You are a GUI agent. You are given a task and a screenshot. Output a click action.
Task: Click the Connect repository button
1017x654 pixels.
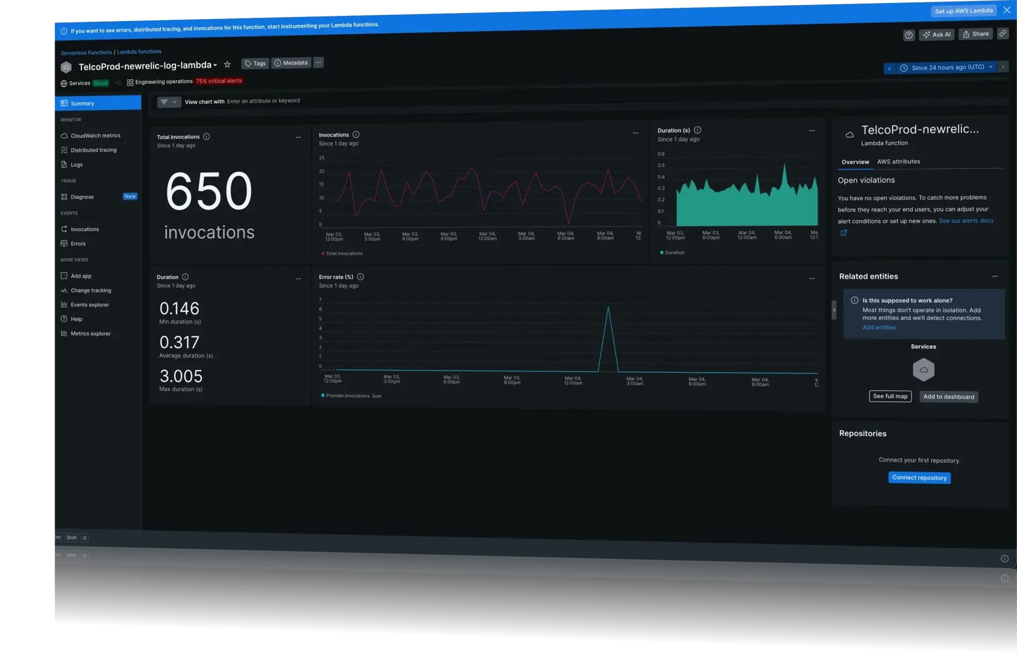919,478
